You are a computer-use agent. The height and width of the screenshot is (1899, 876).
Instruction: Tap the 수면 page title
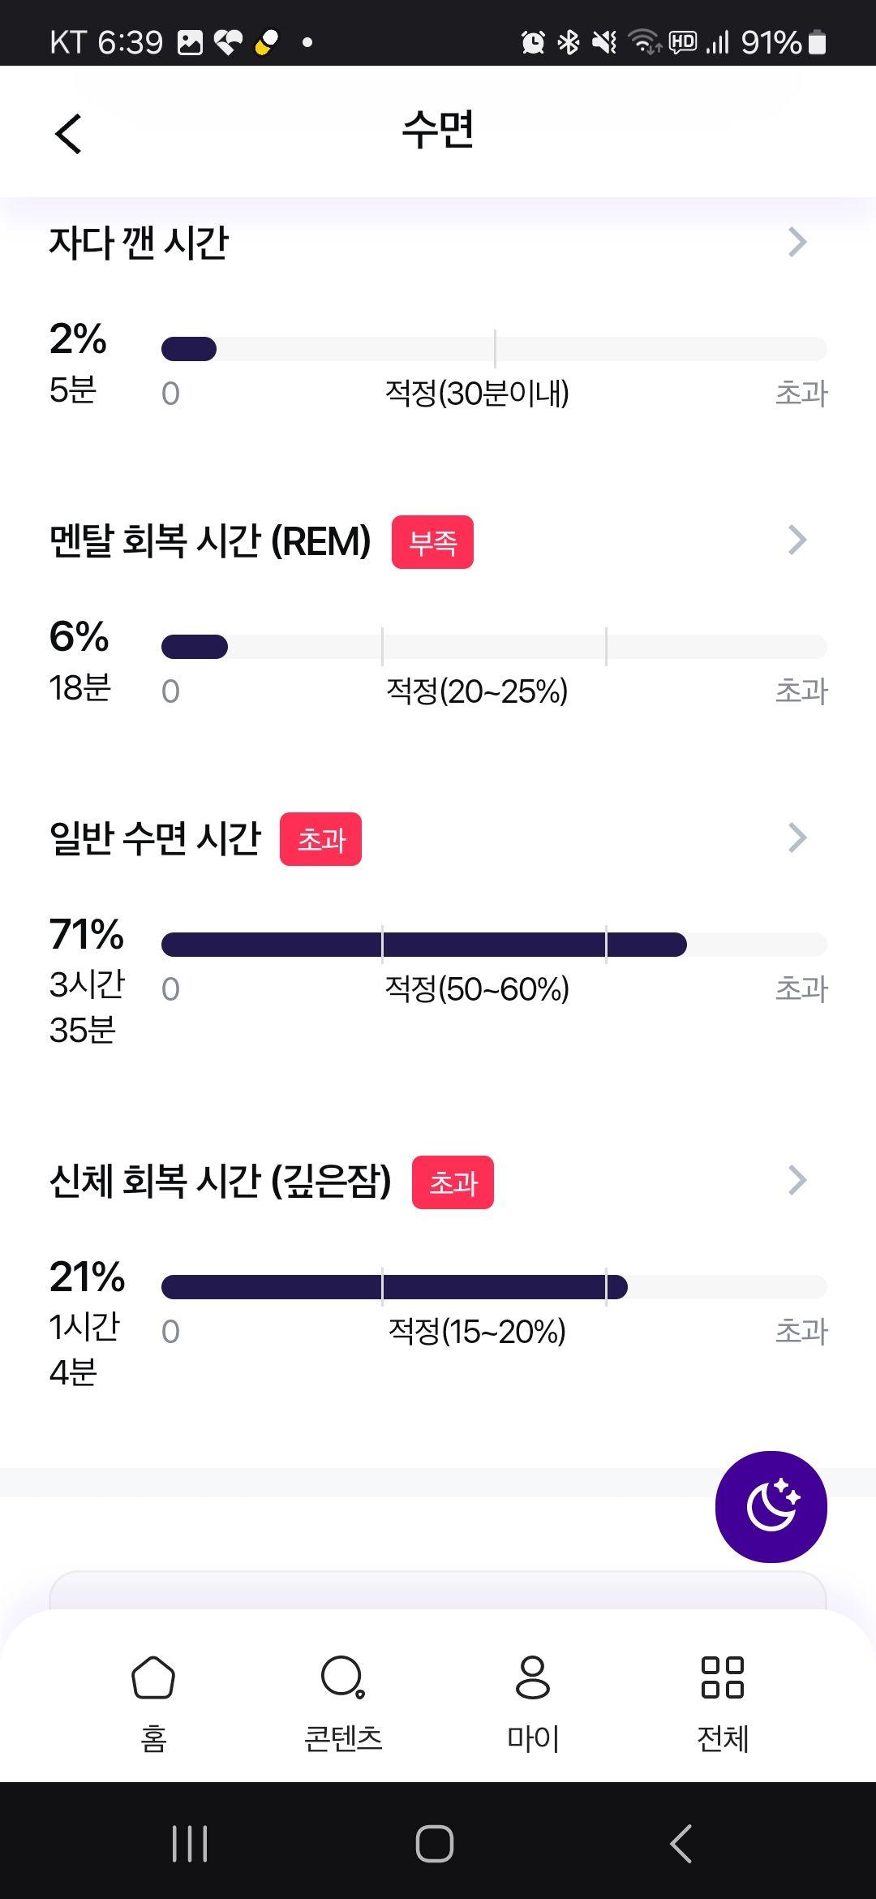438,130
